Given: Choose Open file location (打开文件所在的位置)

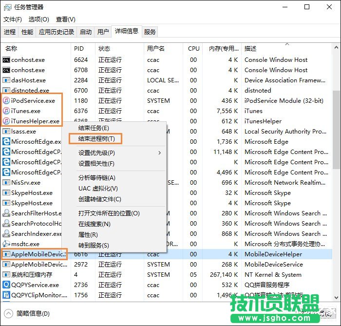Looking at the screenshot, I should coord(109,213).
